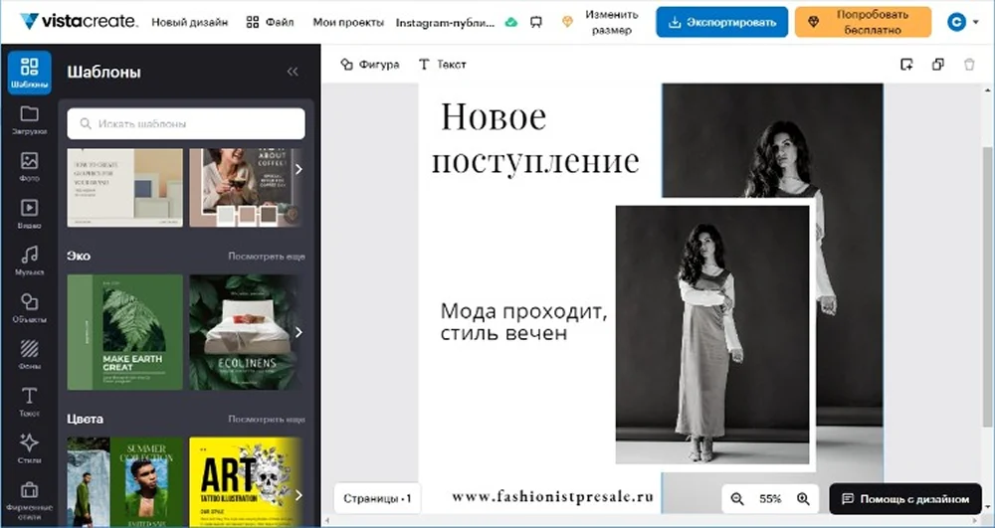Open the account dropdown arrow beside the avatar

[976, 23]
